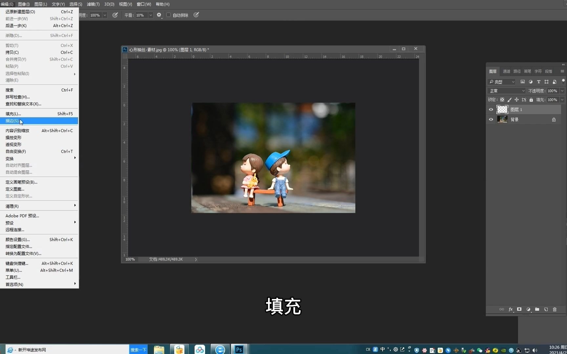The height and width of the screenshot is (354, 567).
Task: Delete layer with trash icon
Action: pyautogui.click(x=555, y=309)
